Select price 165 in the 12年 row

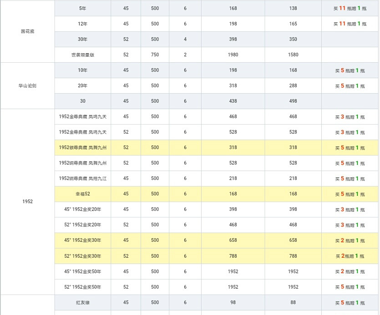pos(293,24)
